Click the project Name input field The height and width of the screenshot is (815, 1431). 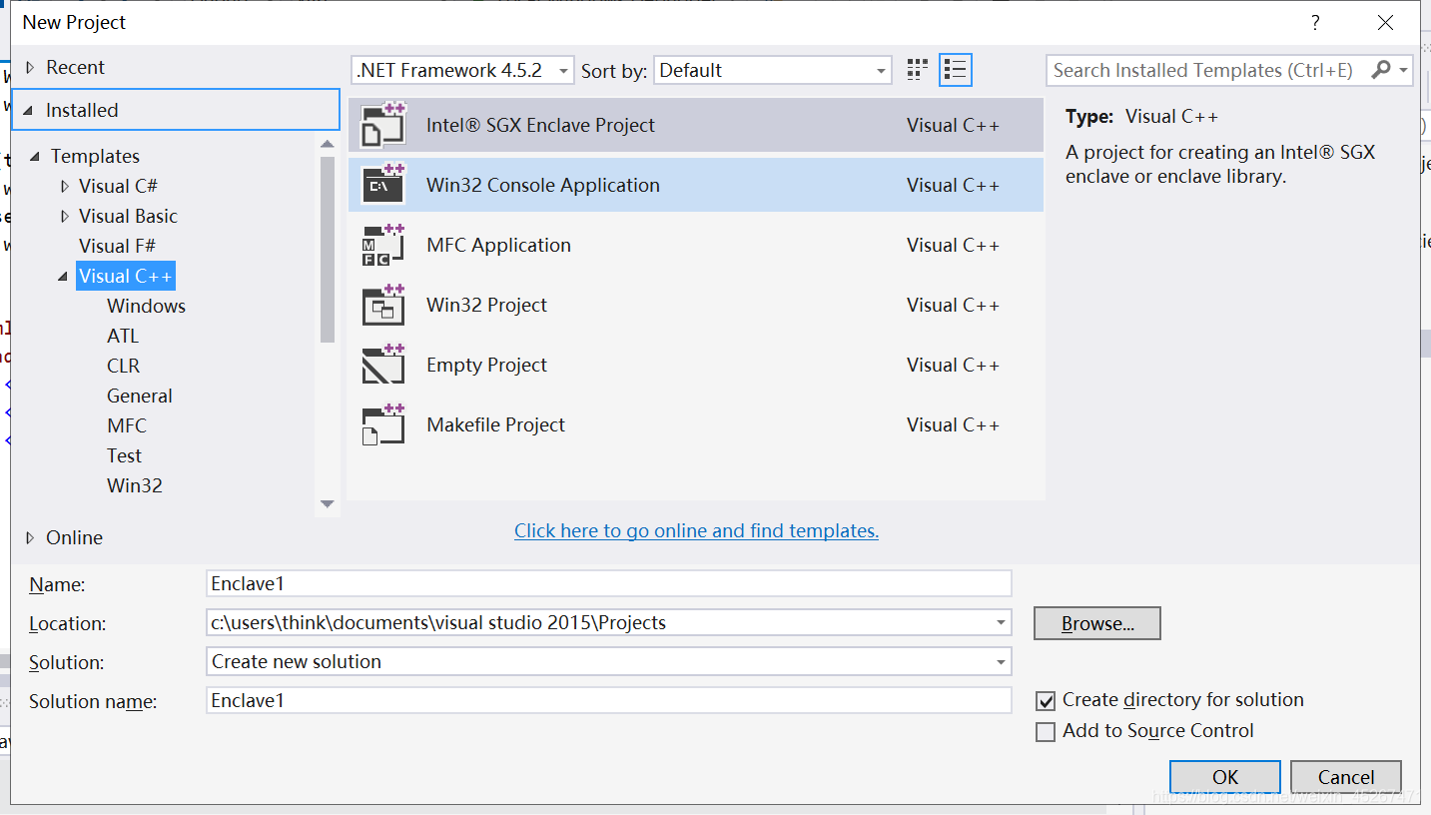609,583
